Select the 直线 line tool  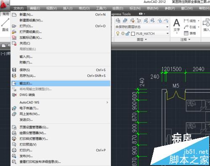click(x=5, y=24)
